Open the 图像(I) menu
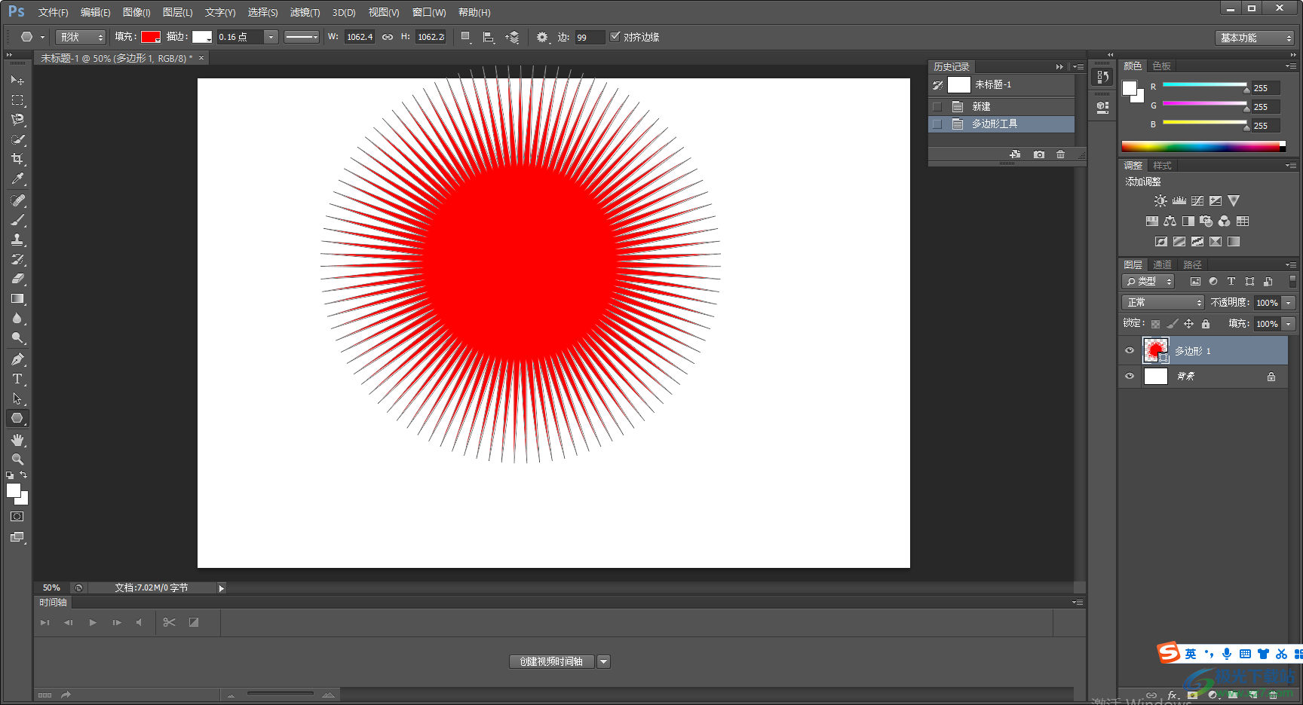The image size is (1303, 705). (x=136, y=12)
